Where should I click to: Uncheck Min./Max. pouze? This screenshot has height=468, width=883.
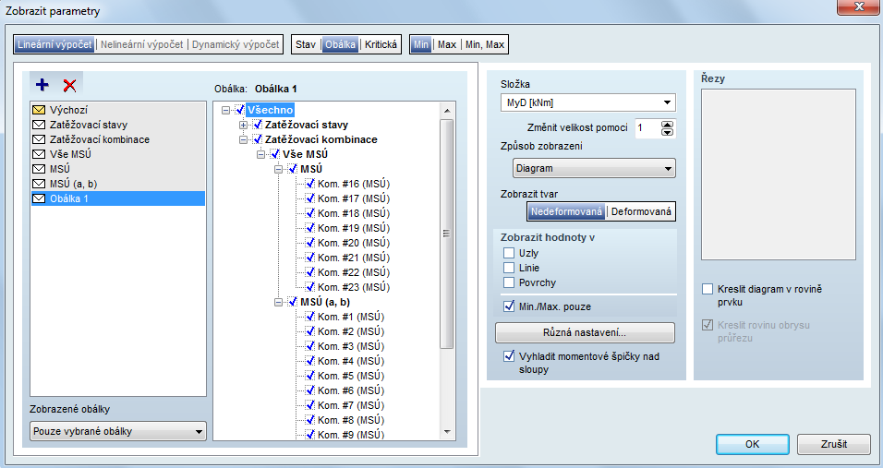tap(509, 306)
